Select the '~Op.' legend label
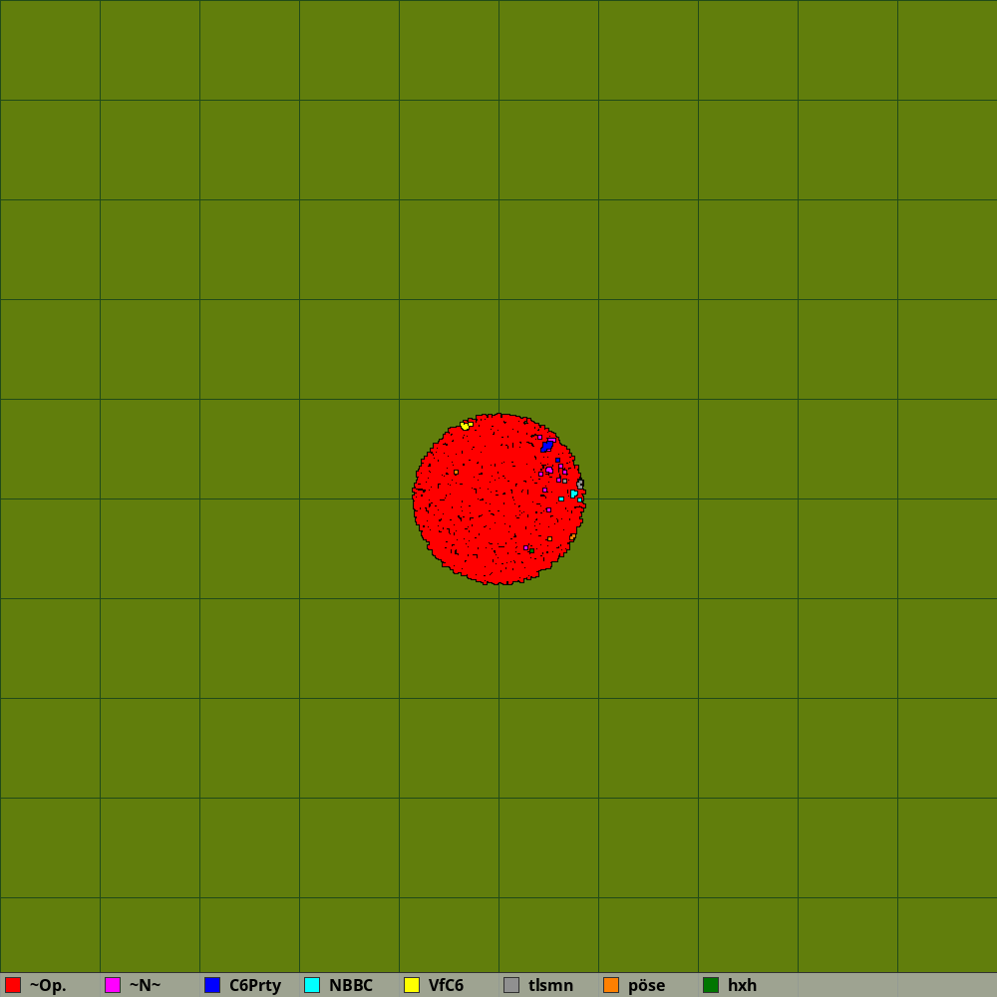Screen dimensions: 997x997 tap(48, 985)
